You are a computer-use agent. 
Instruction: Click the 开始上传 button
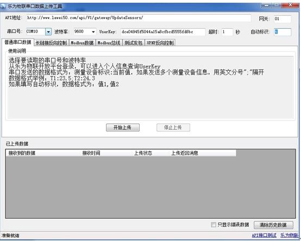tap(123, 128)
